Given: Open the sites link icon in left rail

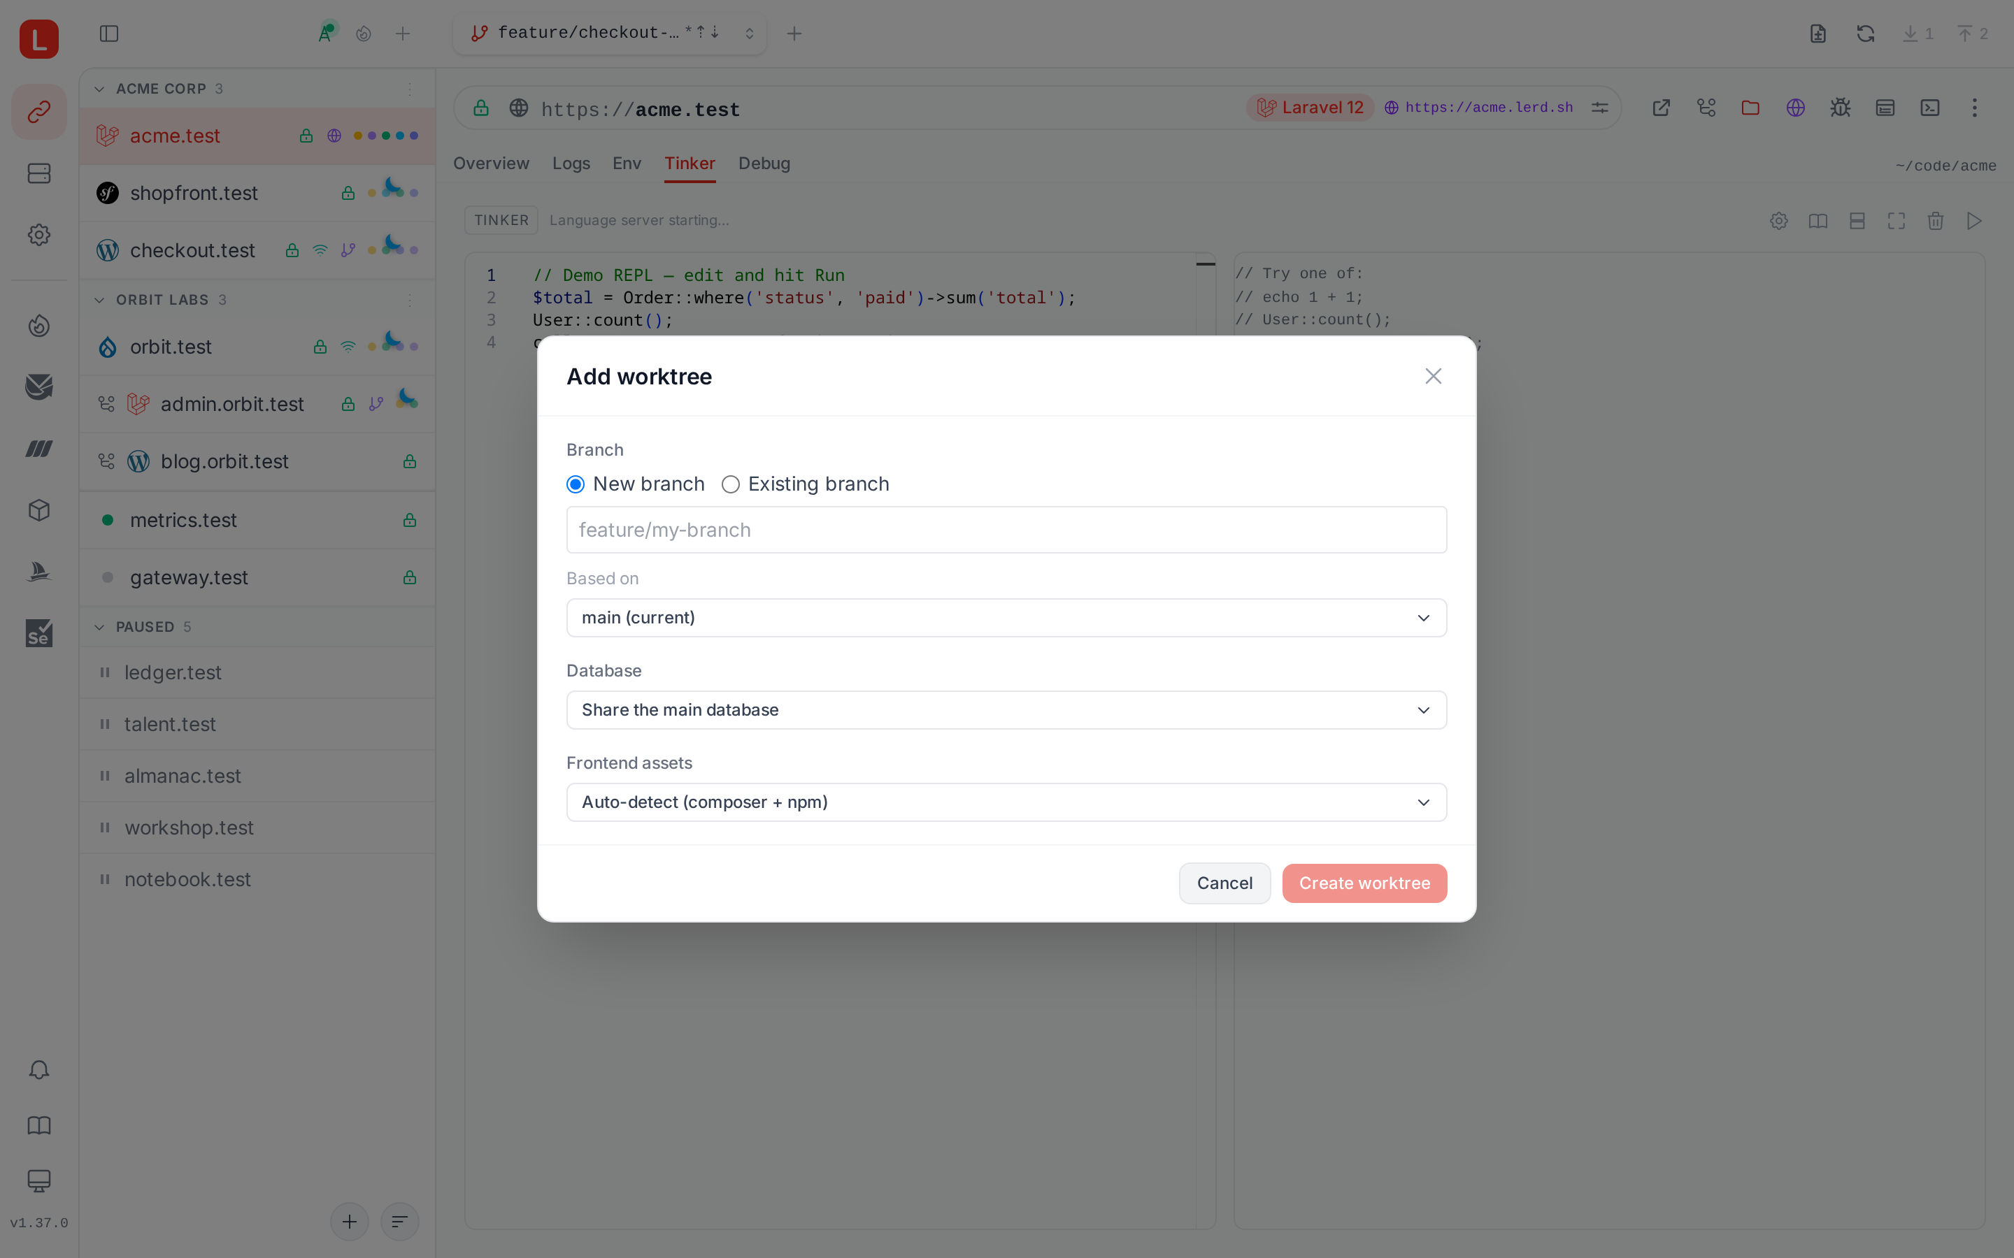Looking at the screenshot, I should [39, 112].
